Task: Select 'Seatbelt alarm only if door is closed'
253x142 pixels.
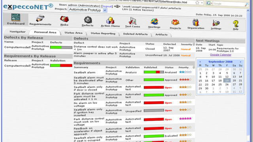Action: coord(88,88)
